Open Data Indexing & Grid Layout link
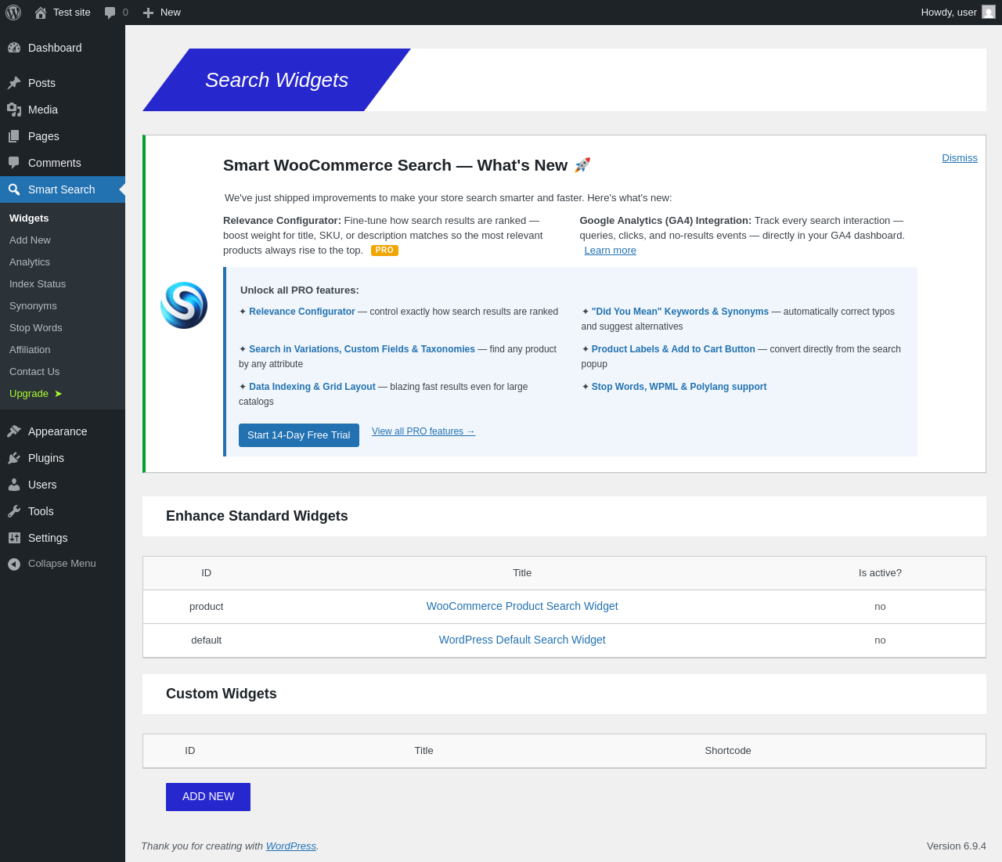 pyautogui.click(x=312, y=387)
